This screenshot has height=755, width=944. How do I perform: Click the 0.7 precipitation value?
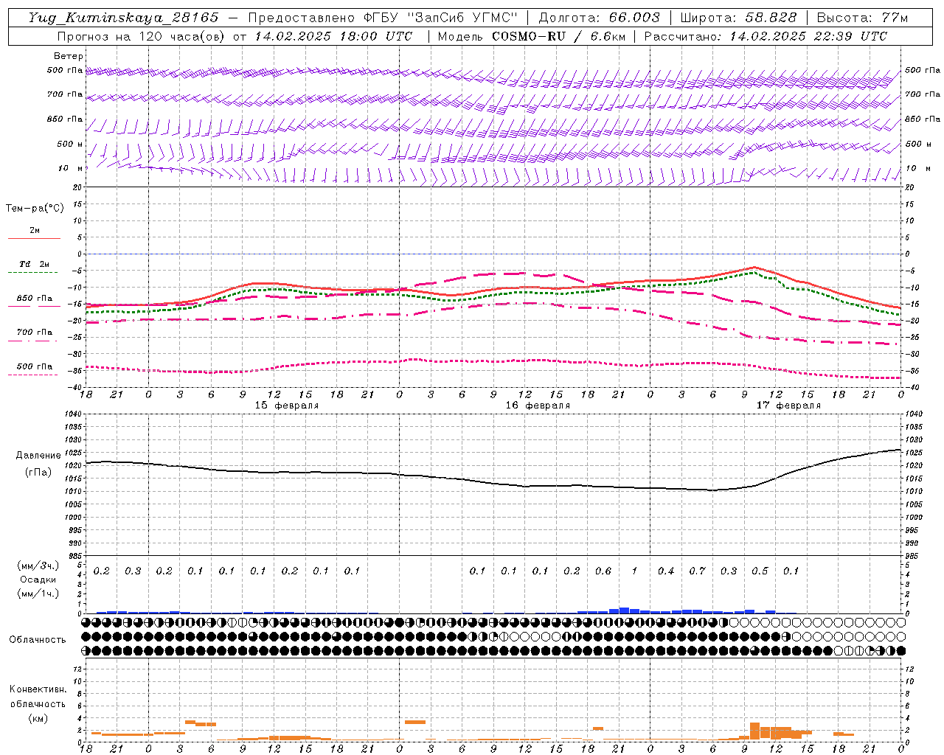(x=697, y=571)
